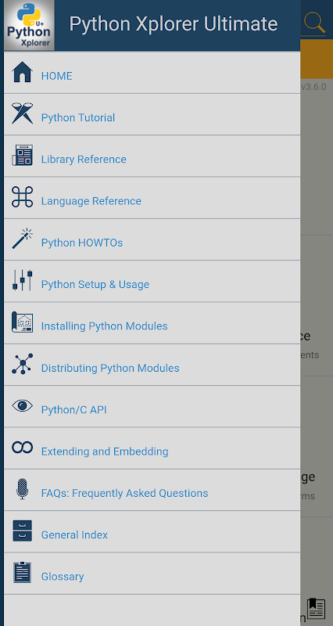Go to FAQs: Frequently Asked Questions
Screen dimensions: 333x626
152,490
